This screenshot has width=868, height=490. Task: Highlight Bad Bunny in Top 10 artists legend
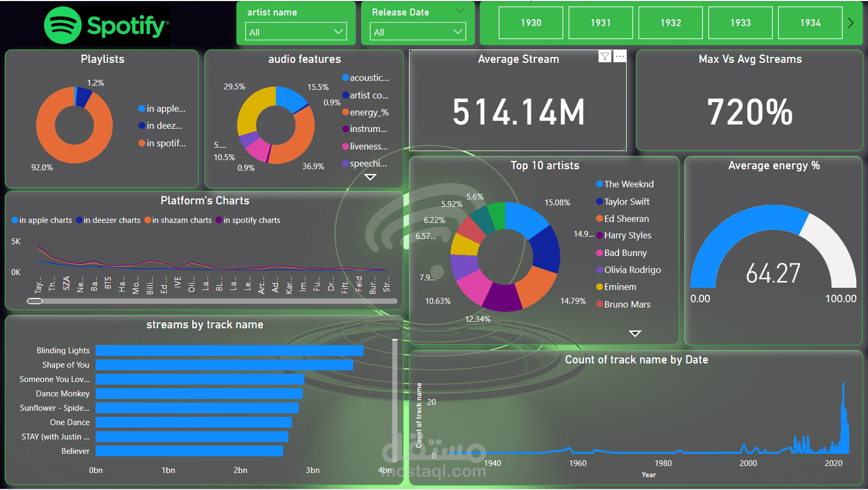pyautogui.click(x=621, y=253)
